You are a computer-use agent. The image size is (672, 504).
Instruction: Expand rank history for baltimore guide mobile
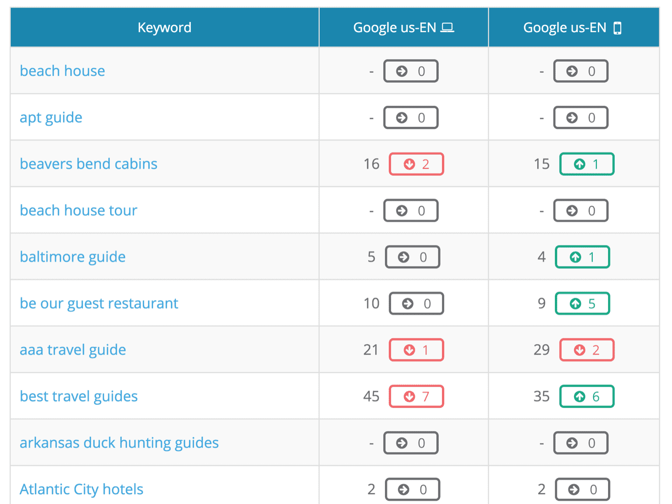point(582,257)
